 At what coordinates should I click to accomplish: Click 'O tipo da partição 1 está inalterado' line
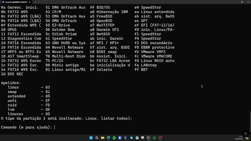(67, 118)
